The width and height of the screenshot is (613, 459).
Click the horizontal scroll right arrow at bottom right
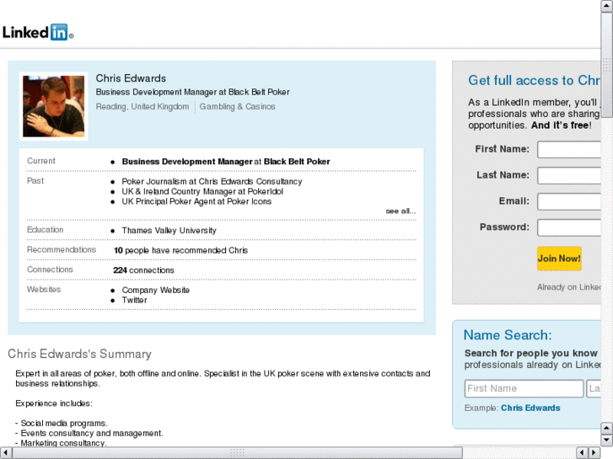coord(594,453)
